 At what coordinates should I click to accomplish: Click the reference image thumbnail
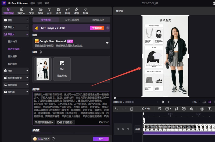pos(43,69)
